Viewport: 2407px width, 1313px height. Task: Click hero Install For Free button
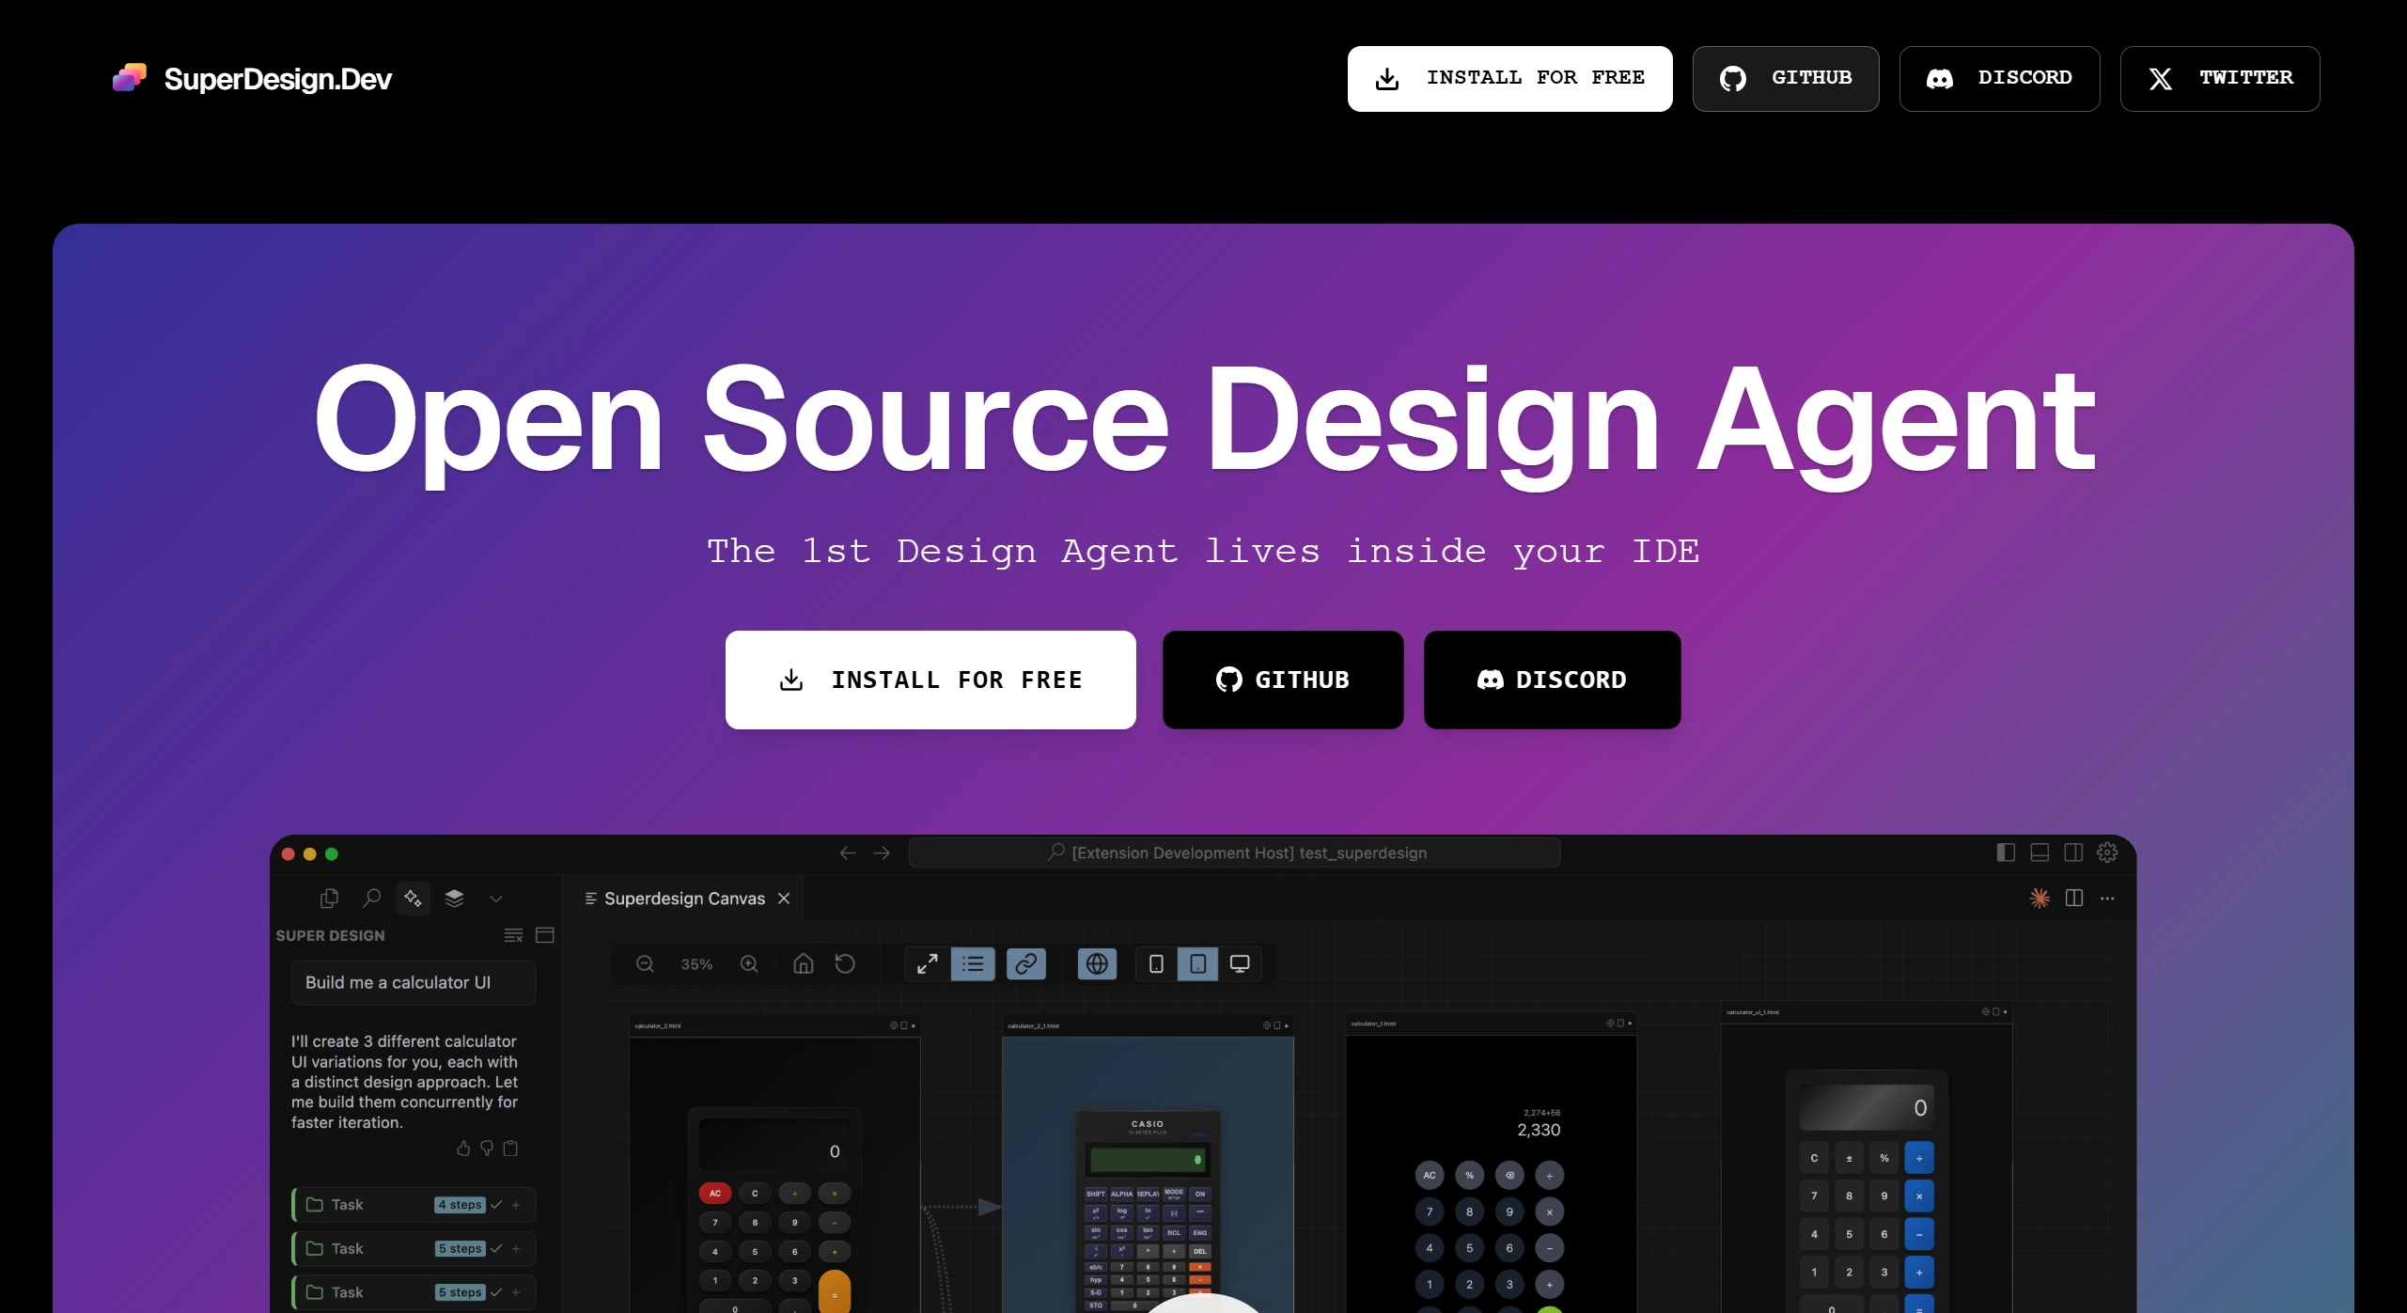point(930,680)
